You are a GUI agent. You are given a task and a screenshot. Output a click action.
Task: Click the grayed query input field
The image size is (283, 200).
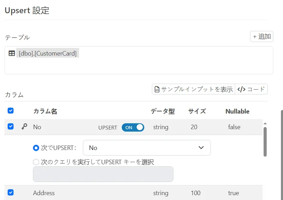pos(103,174)
